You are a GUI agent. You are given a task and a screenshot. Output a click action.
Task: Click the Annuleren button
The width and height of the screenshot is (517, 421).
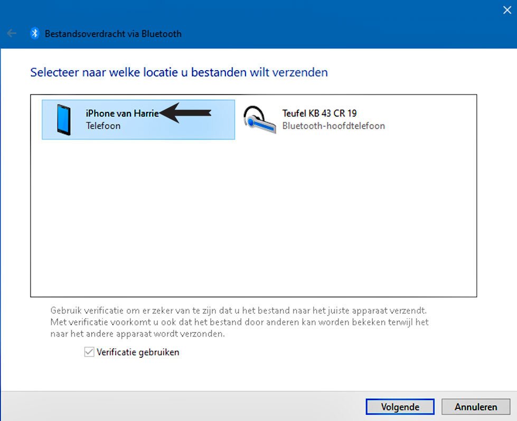click(476, 407)
